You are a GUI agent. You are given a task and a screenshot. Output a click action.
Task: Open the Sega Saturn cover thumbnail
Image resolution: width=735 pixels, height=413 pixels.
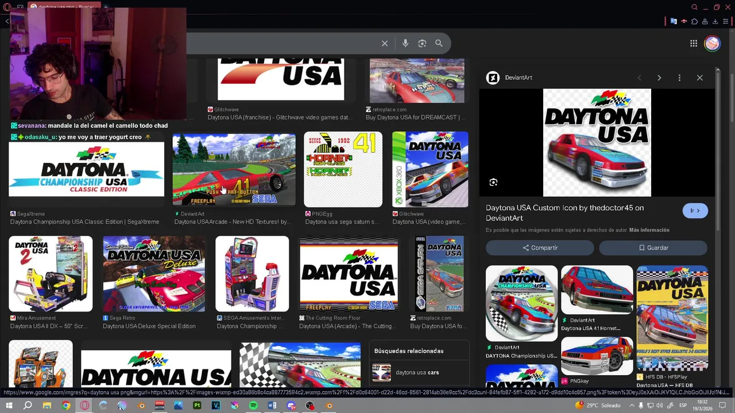tap(439, 274)
